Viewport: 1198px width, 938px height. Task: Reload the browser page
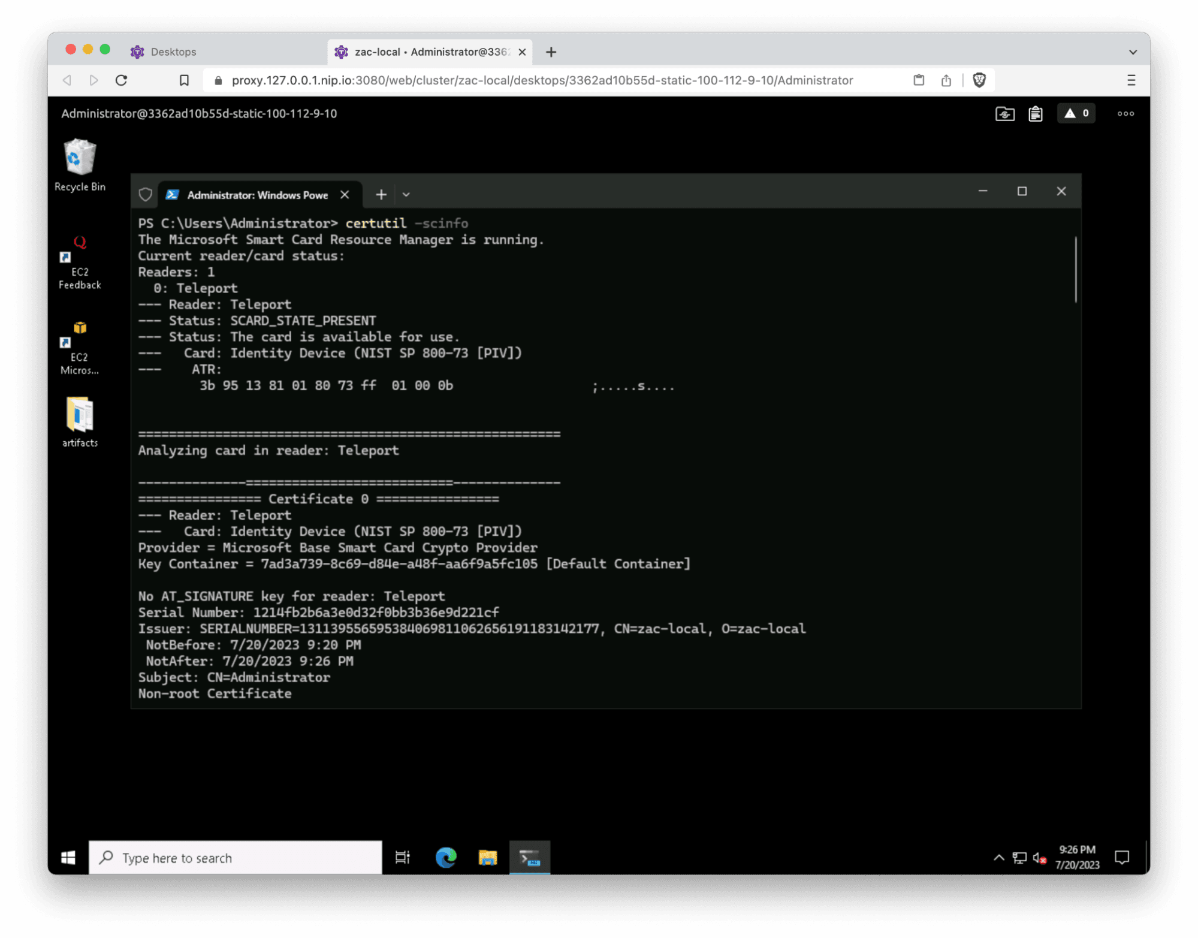tap(121, 80)
